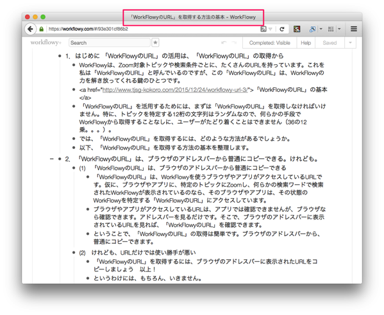The width and height of the screenshot is (384, 315).
Task: Open the address bar history dropdown arrow
Action: tap(271, 29)
